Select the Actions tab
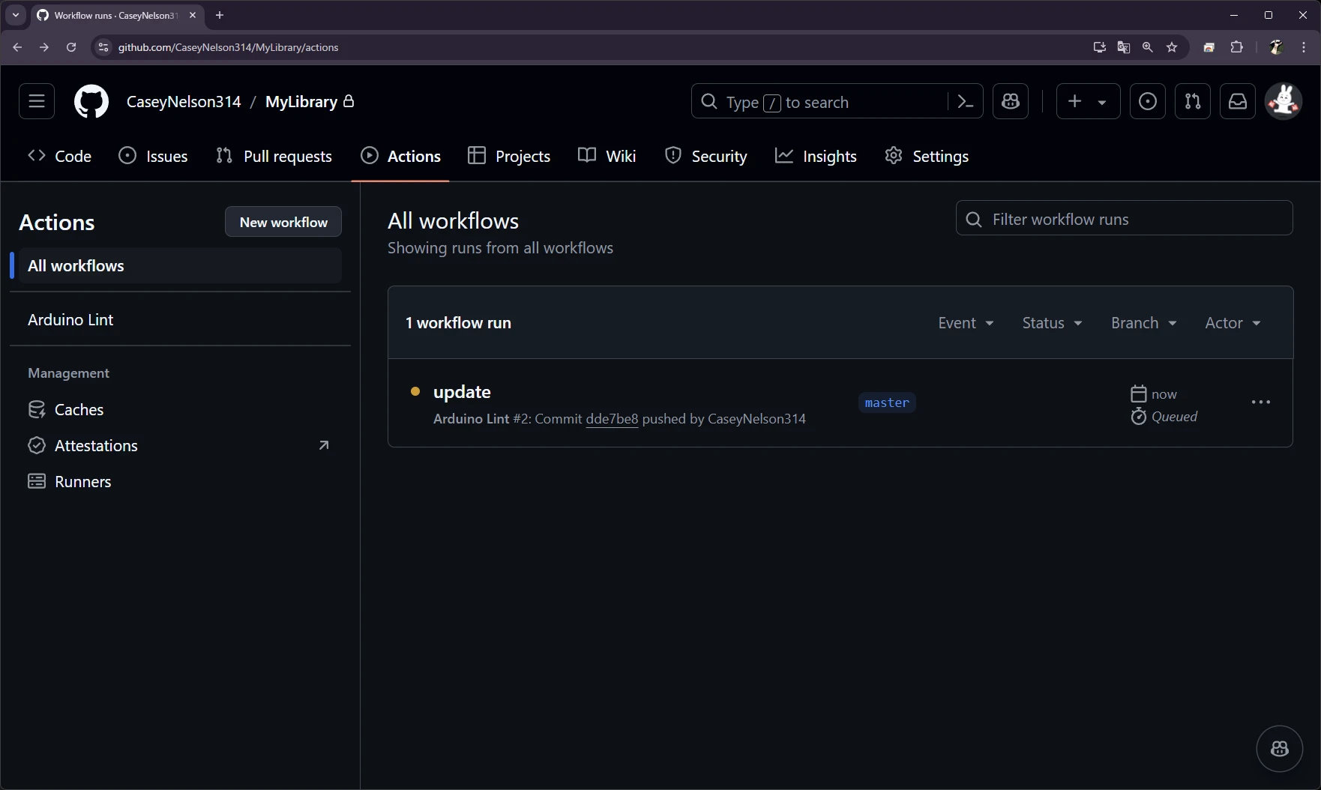Image resolution: width=1321 pixels, height=790 pixels. coord(400,156)
